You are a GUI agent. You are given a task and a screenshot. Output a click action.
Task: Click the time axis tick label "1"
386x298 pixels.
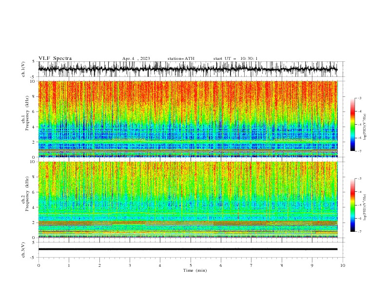coord(69,265)
